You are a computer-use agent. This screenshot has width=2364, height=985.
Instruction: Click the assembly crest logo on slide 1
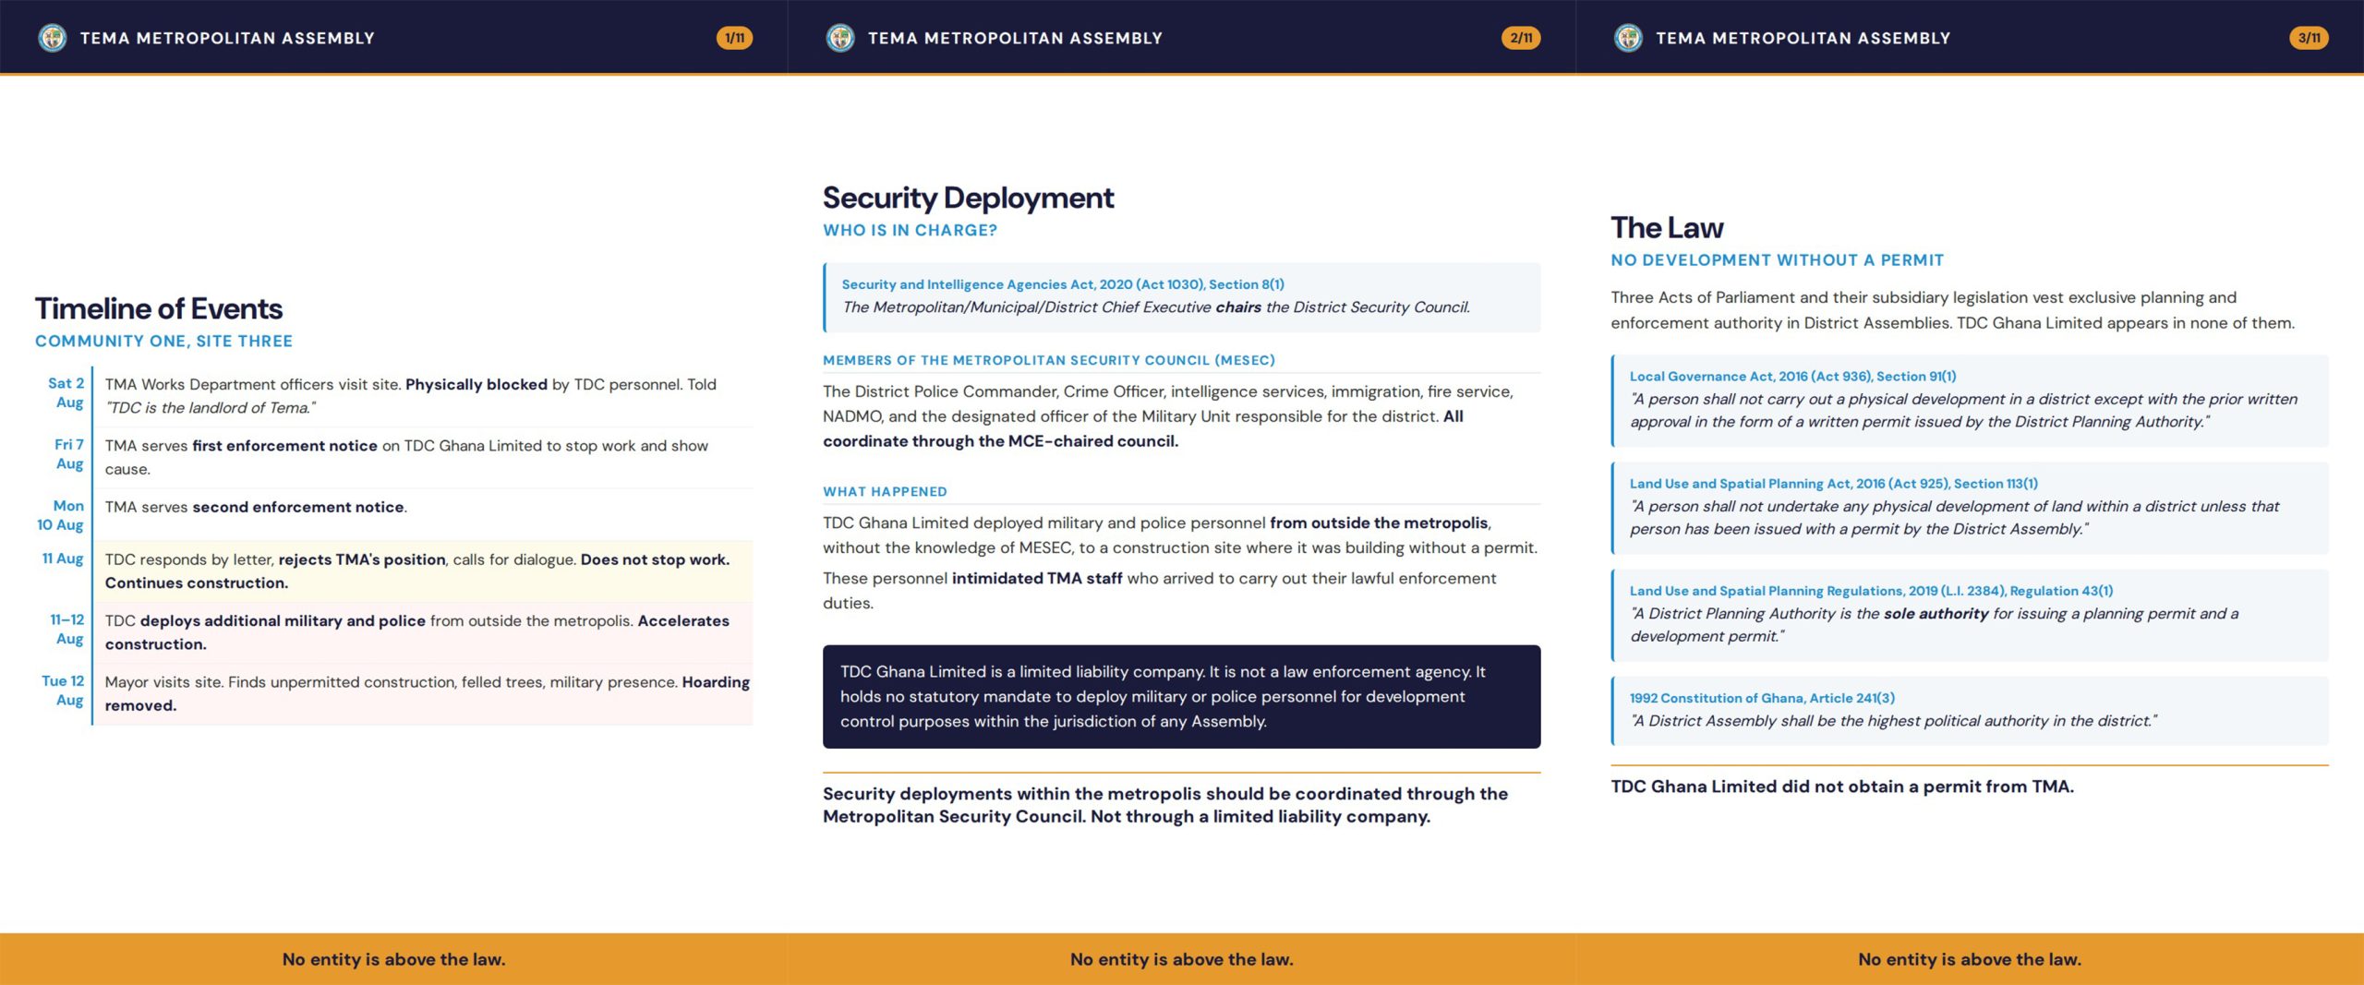pyautogui.click(x=53, y=38)
